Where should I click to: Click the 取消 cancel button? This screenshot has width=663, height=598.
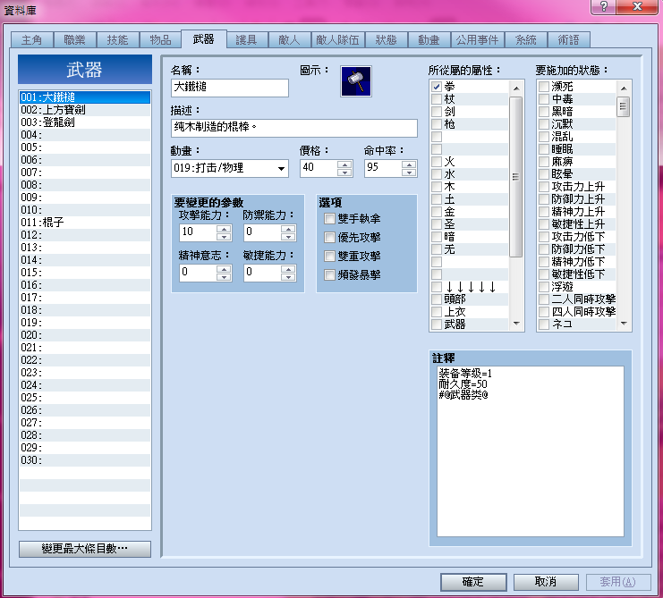tap(546, 582)
